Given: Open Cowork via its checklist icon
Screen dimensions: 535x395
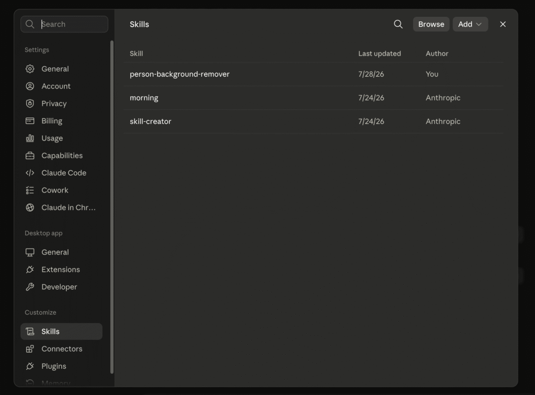Looking at the screenshot, I should point(30,190).
